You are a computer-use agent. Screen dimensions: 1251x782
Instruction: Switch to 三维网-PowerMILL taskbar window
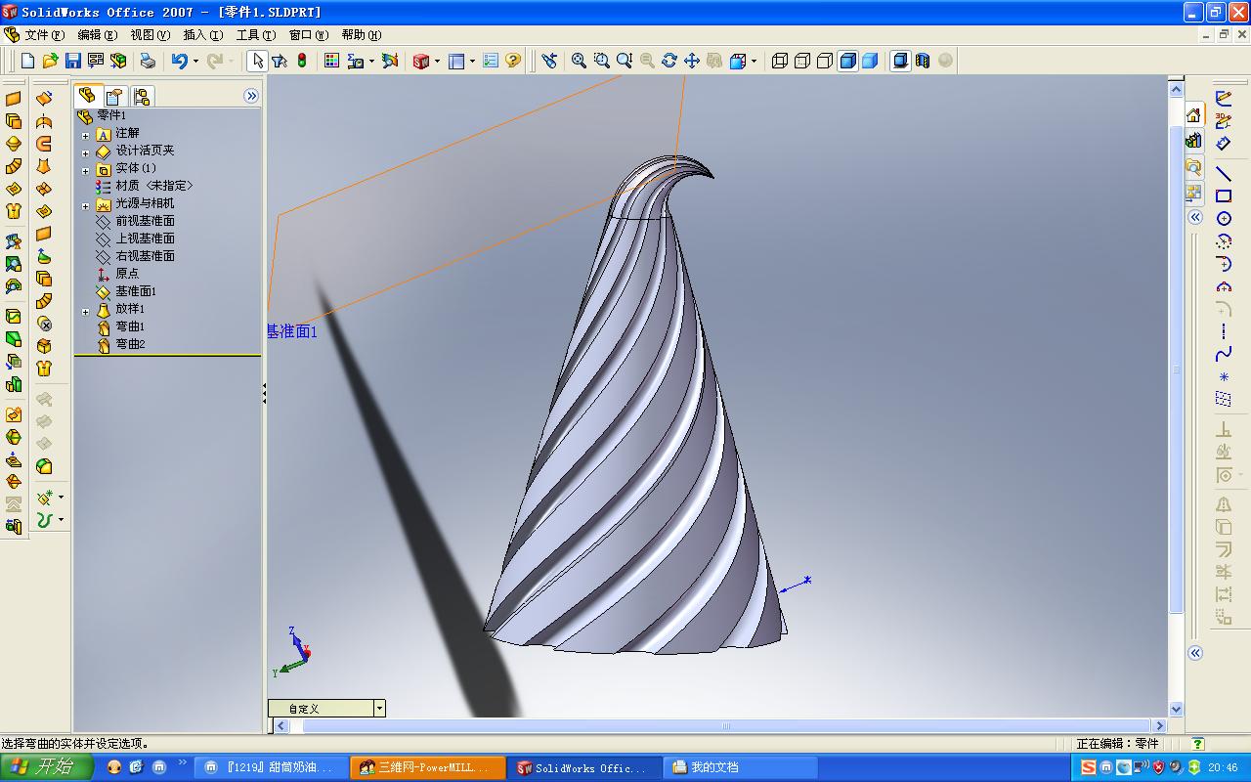pyautogui.click(x=428, y=767)
